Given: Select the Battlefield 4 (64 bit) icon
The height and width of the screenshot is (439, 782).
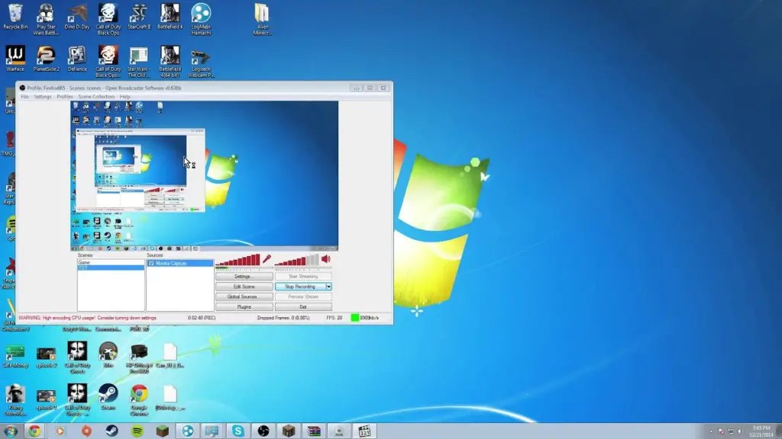Looking at the screenshot, I should 170,62.
